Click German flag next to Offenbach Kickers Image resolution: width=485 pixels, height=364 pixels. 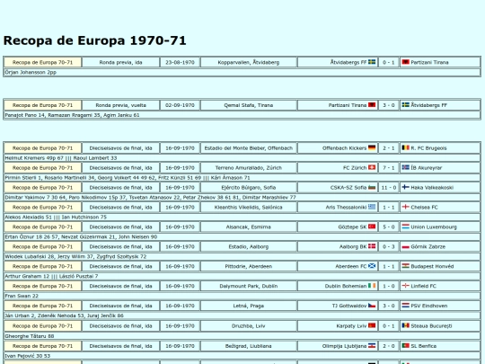[x=372, y=147]
